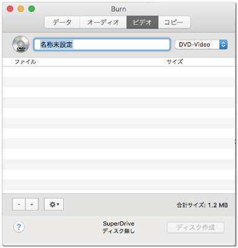
Task: Close the Burn window
Action: pos(10,9)
